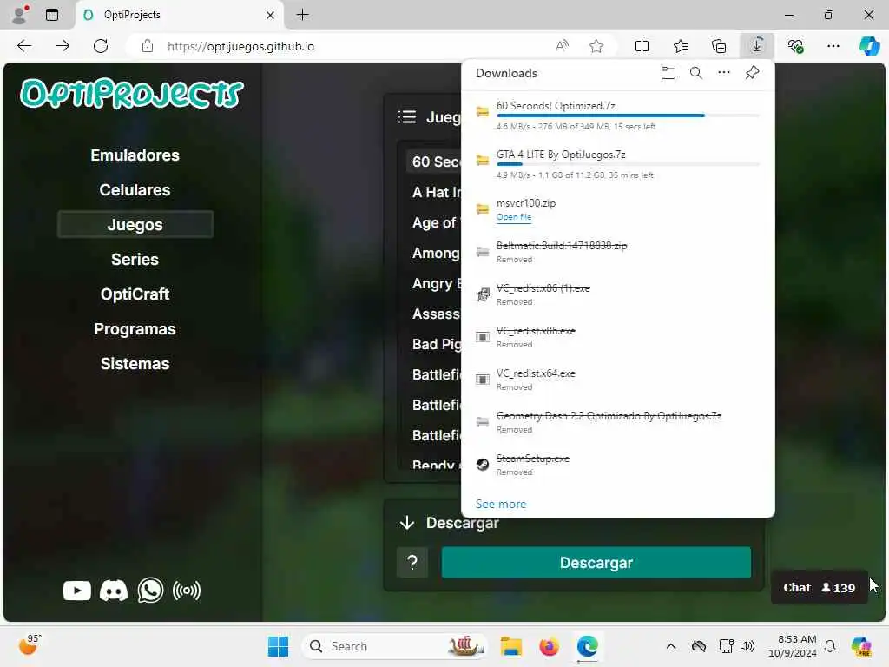View site information lock icon

point(148,46)
